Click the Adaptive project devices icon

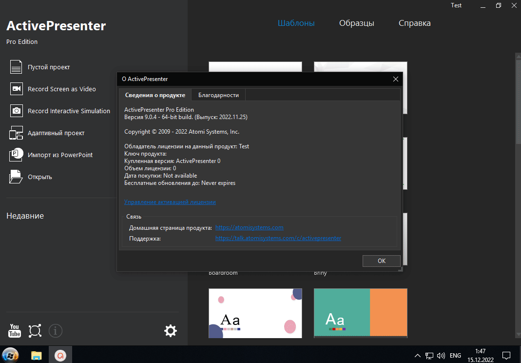point(16,133)
